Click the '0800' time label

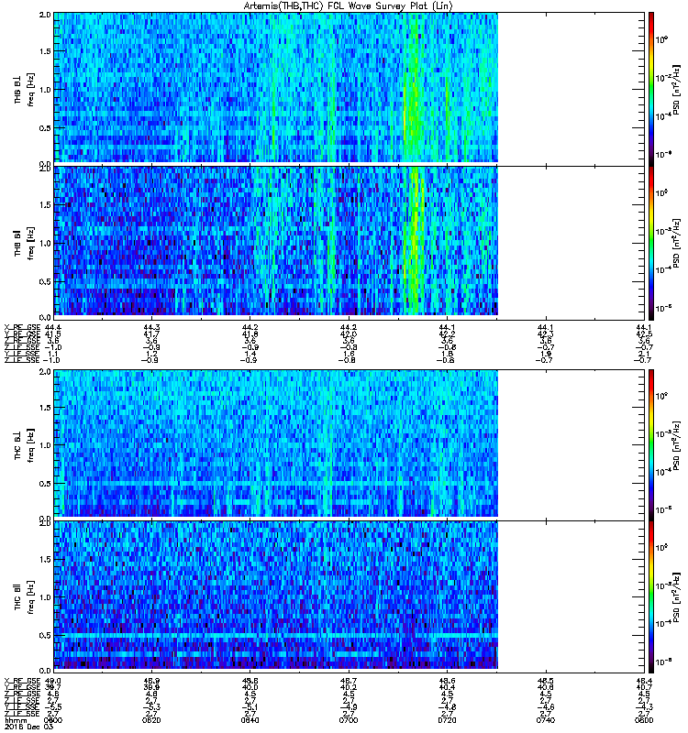coord(644,720)
